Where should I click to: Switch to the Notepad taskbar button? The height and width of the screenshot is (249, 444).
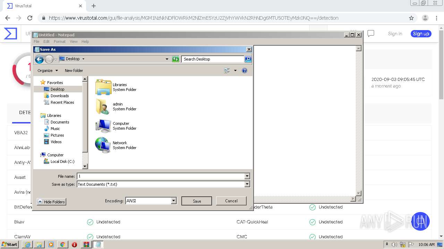[98, 245]
